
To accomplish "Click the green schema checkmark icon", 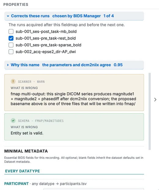I will 13,121.
